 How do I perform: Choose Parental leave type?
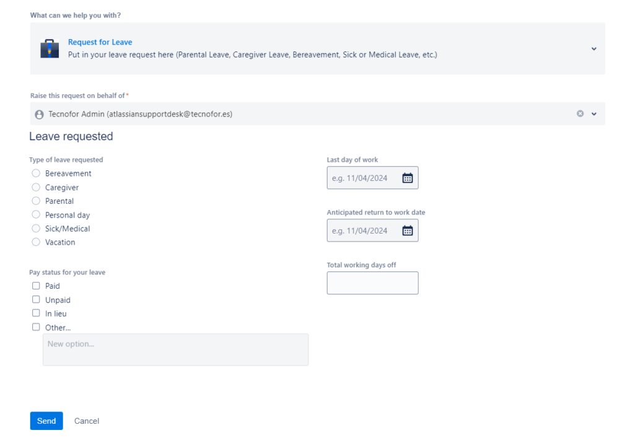coord(36,201)
